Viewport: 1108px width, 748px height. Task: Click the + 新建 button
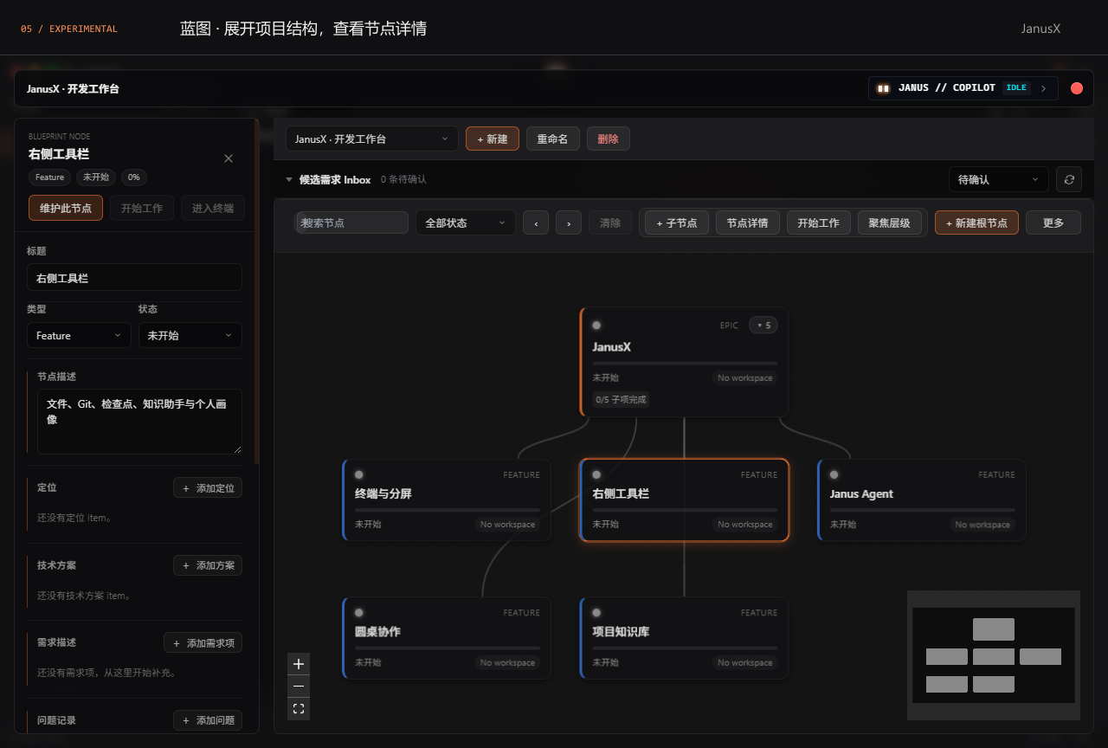point(493,139)
